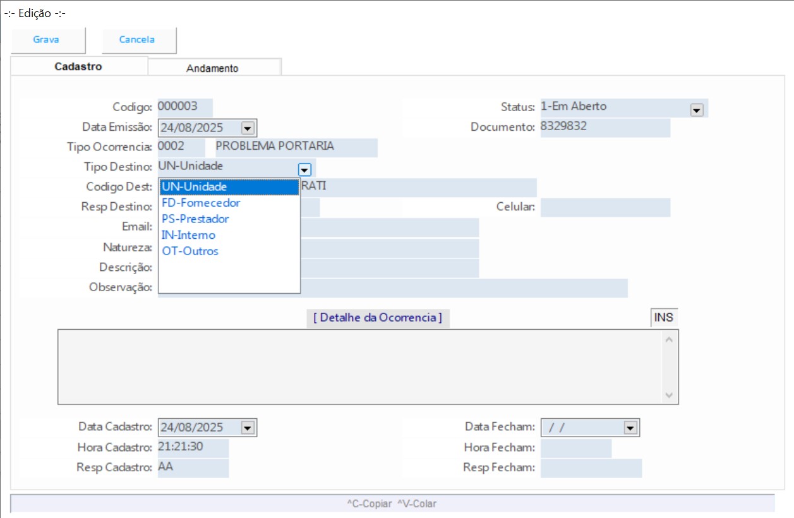Click the Grava button
This screenshot has width=794, height=518.
point(46,40)
